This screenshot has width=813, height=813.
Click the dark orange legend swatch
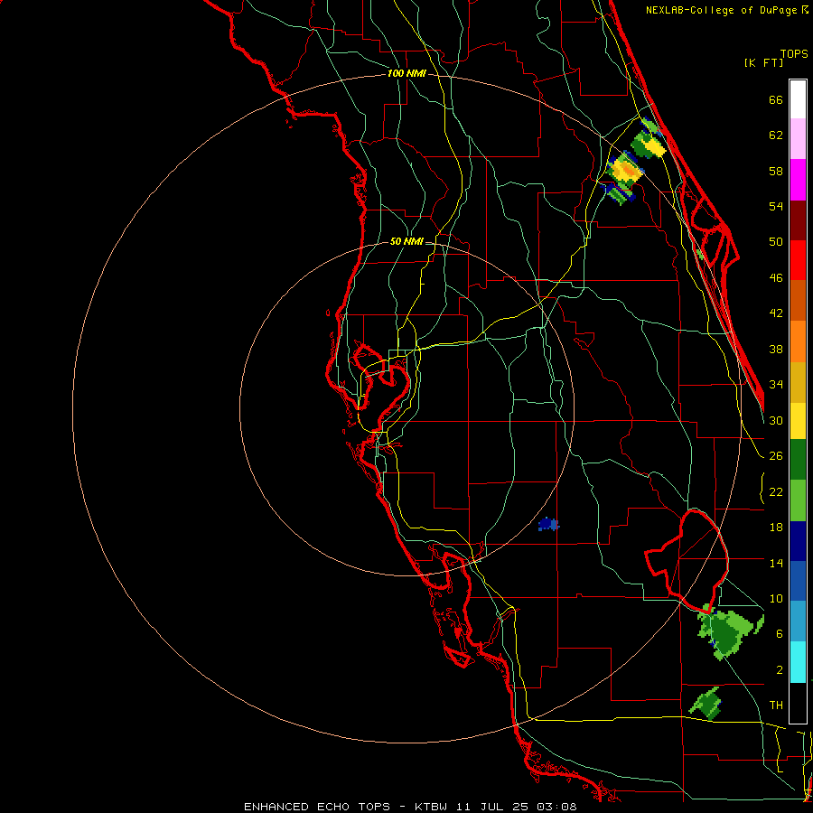tap(798, 300)
